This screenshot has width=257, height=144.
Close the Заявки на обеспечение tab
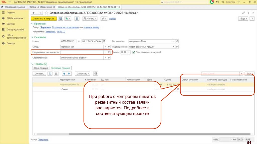point(54,7)
